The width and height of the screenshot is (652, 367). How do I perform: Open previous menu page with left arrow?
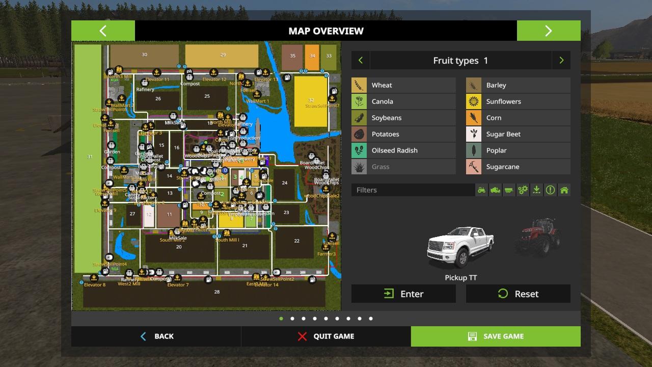tap(103, 31)
